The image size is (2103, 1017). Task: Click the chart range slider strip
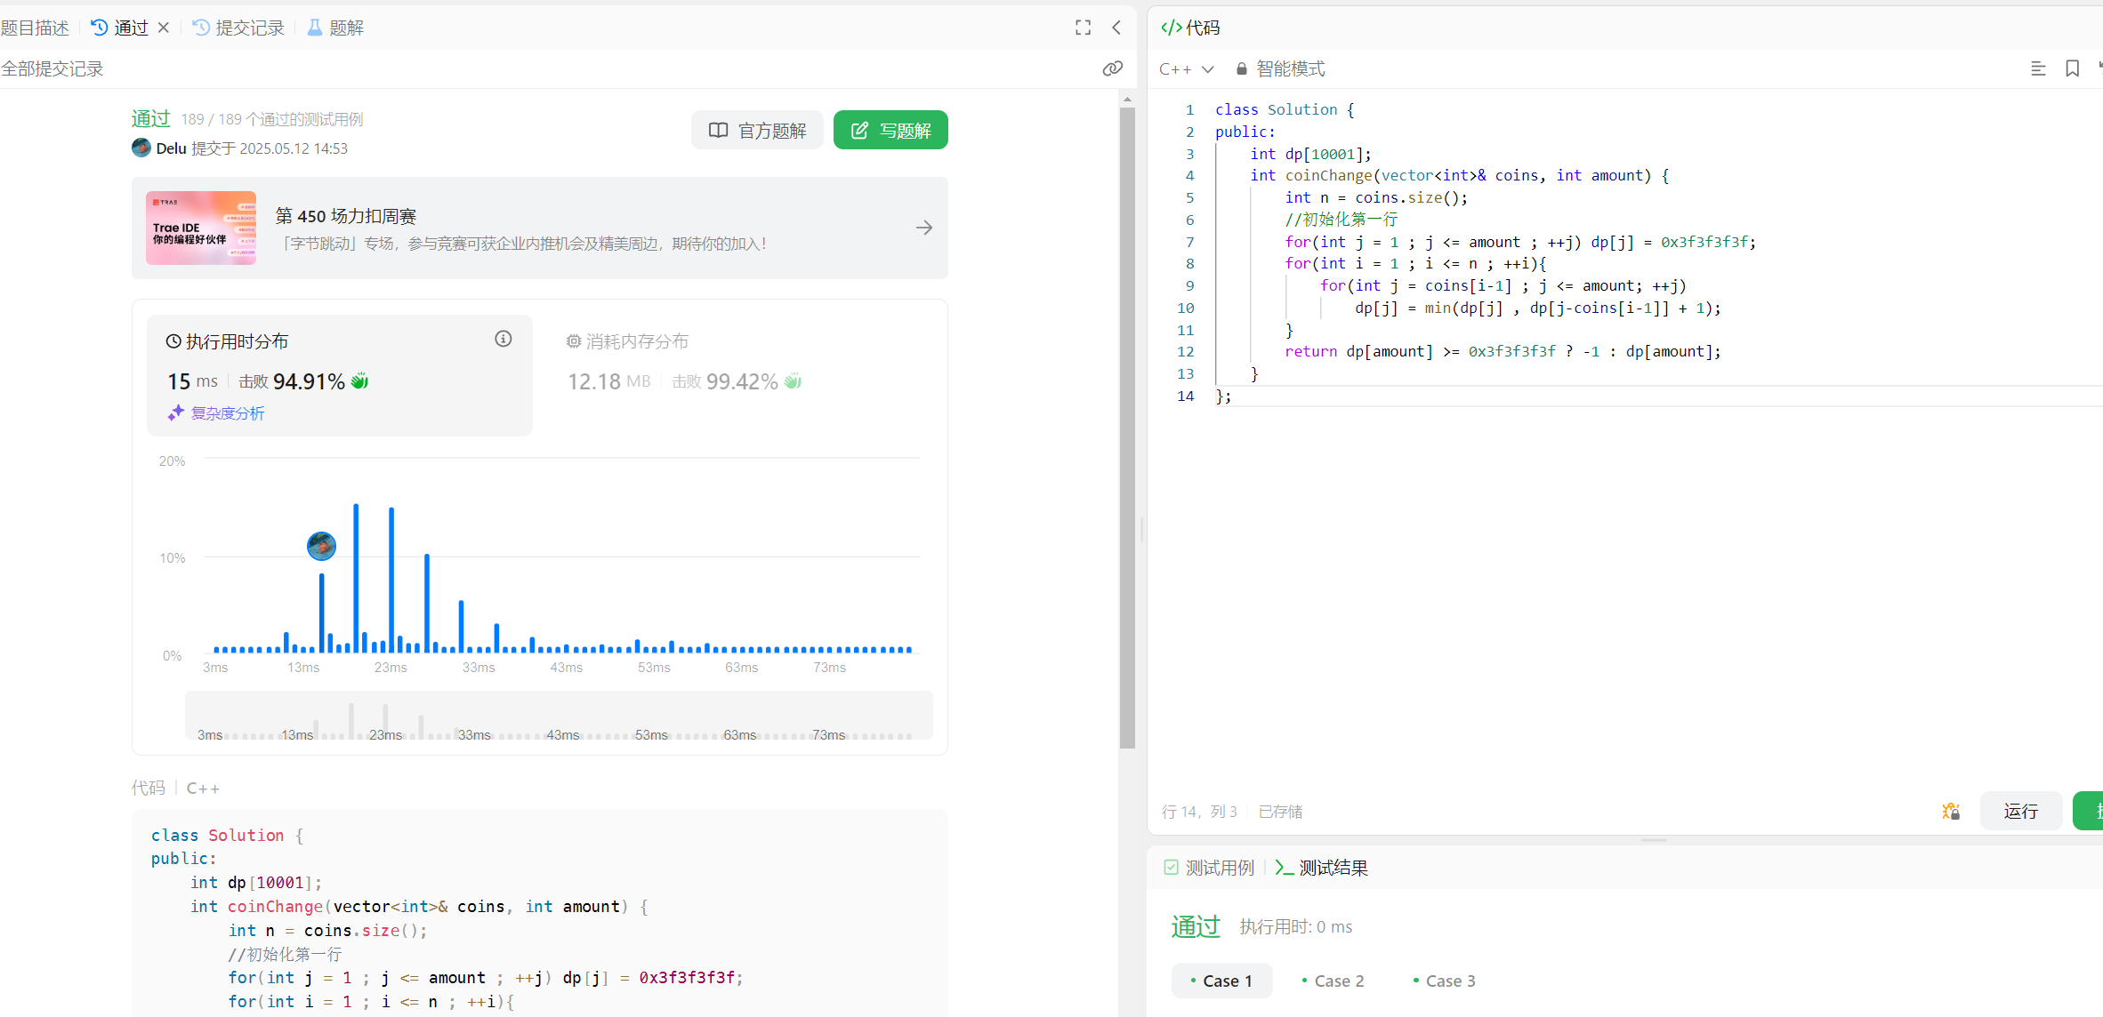tap(559, 716)
